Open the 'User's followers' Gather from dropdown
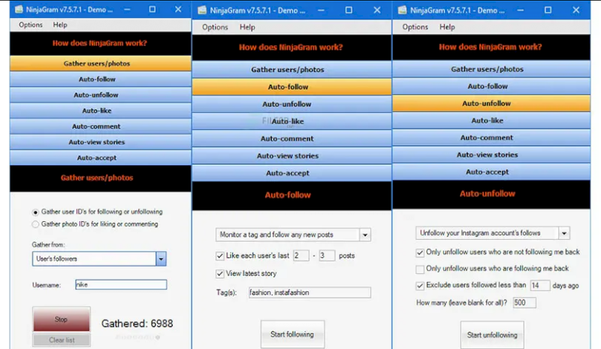The width and height of the screenshot is (601, 349). tap(99, 259)
